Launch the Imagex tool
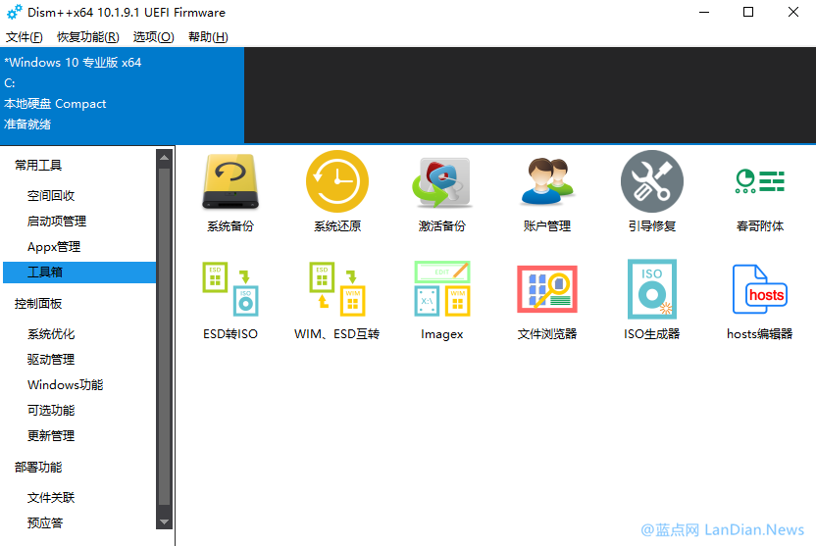 pyautogui.click(x=441, y=301)
